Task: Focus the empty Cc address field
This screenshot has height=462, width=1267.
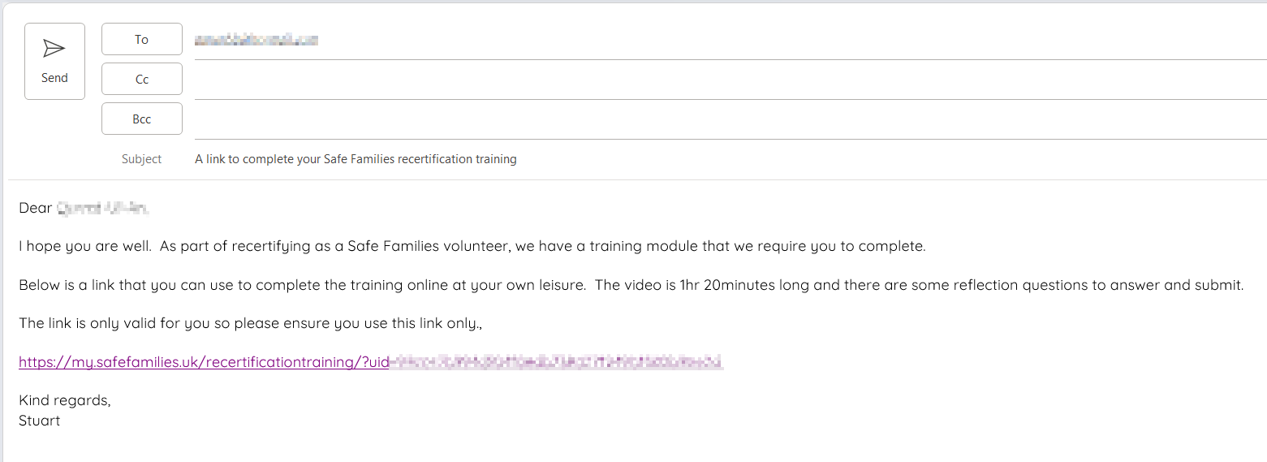Action: click(722, 80)
